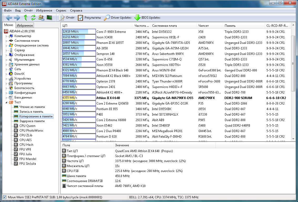Image resolution: width=298 pixels, height=202 pixels.
Task: Select the Athlon II X4 640 result row
Action: click(176, 98)
